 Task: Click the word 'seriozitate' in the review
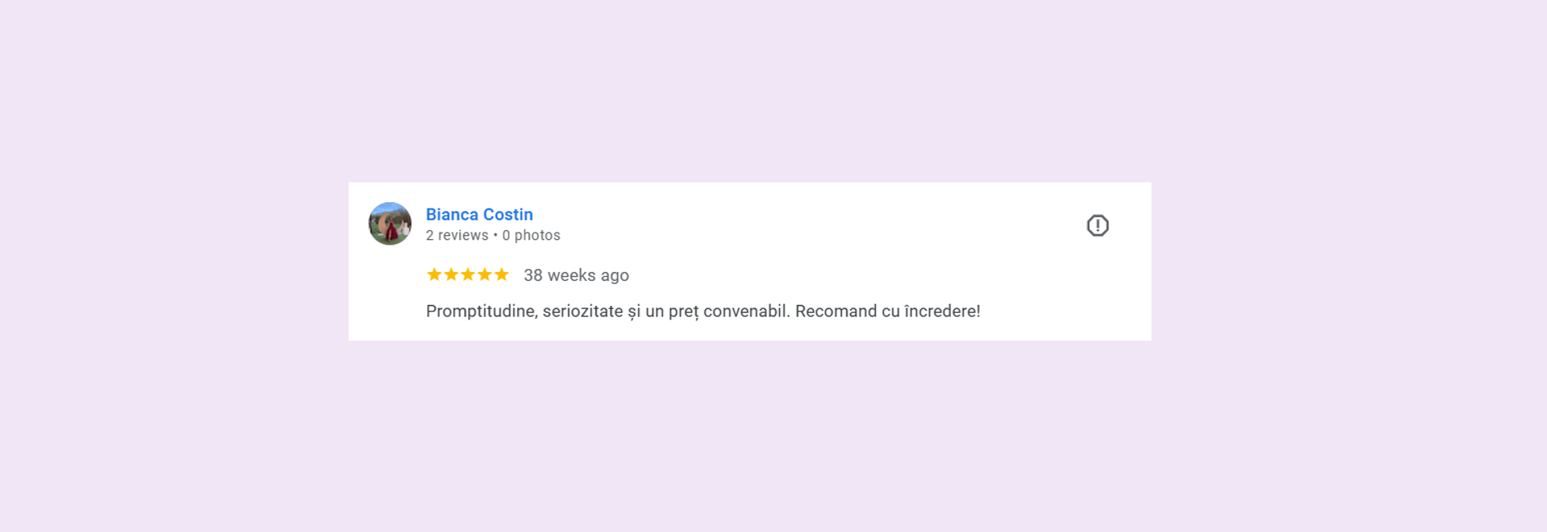tap(583, 311)
